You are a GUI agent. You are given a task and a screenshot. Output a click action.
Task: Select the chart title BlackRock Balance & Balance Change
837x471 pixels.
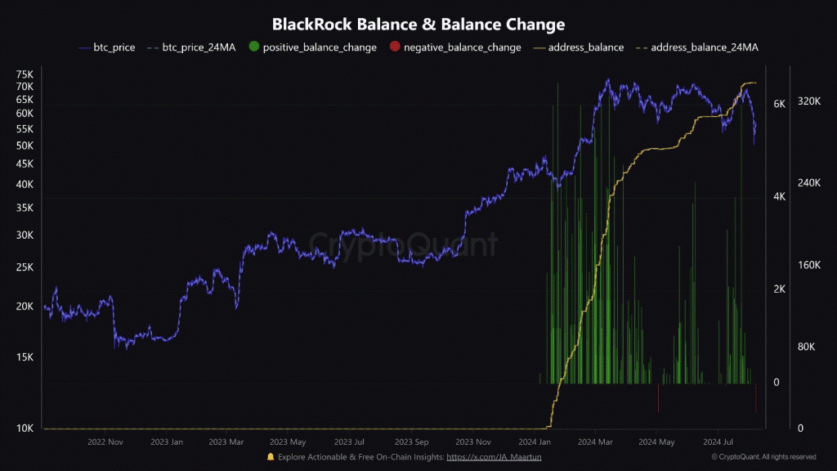[418, 24]
